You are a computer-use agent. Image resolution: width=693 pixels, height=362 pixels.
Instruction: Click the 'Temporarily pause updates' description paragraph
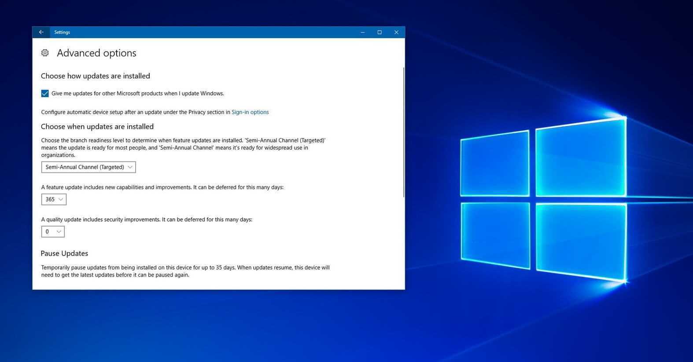pyautogui.click(x=185, y=271)
